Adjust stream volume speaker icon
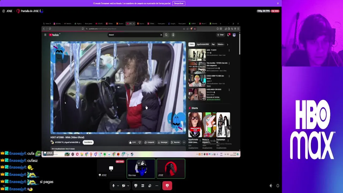 tap(271, 185)
